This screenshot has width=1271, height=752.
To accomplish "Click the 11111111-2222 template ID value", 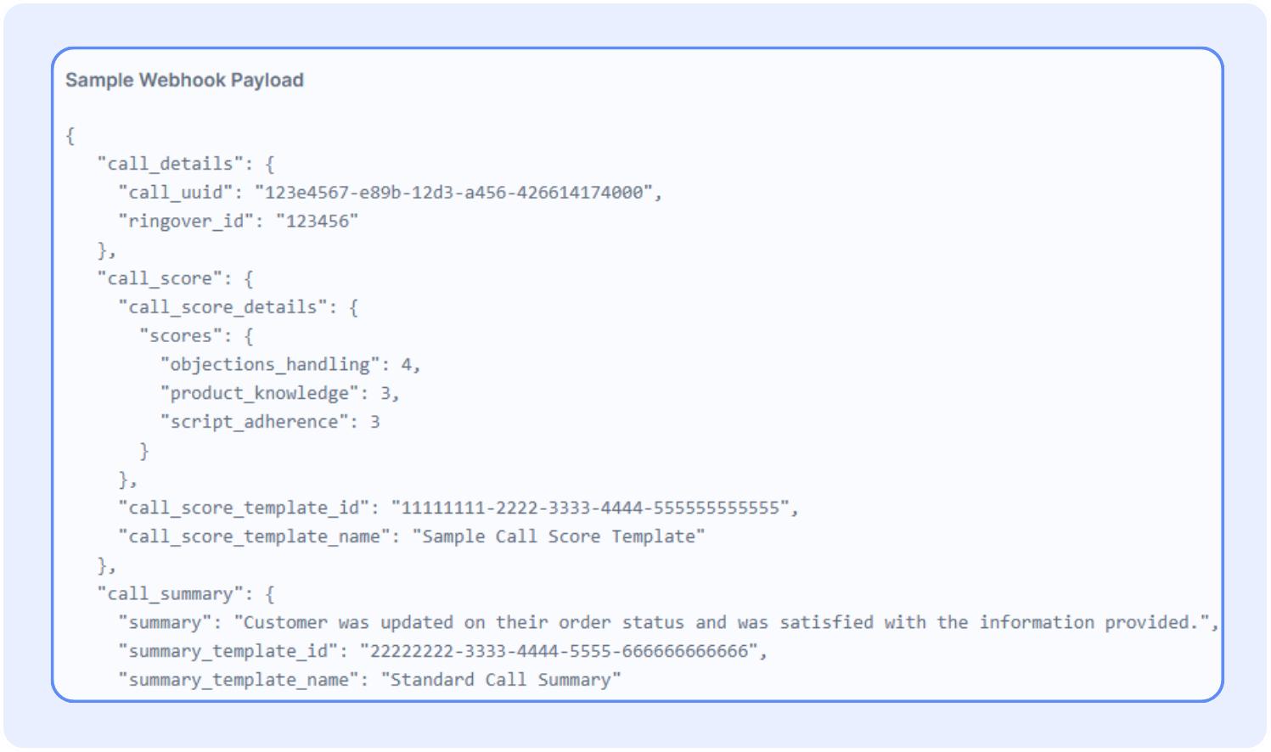I will (x=590, y=508).
